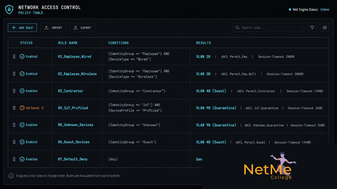The width and height of the screenshot is (337, 189).
Task: Click VLAN 20 in the 01_Employee_Wired row
Action: pyautogui.click(x=203, y=56)
